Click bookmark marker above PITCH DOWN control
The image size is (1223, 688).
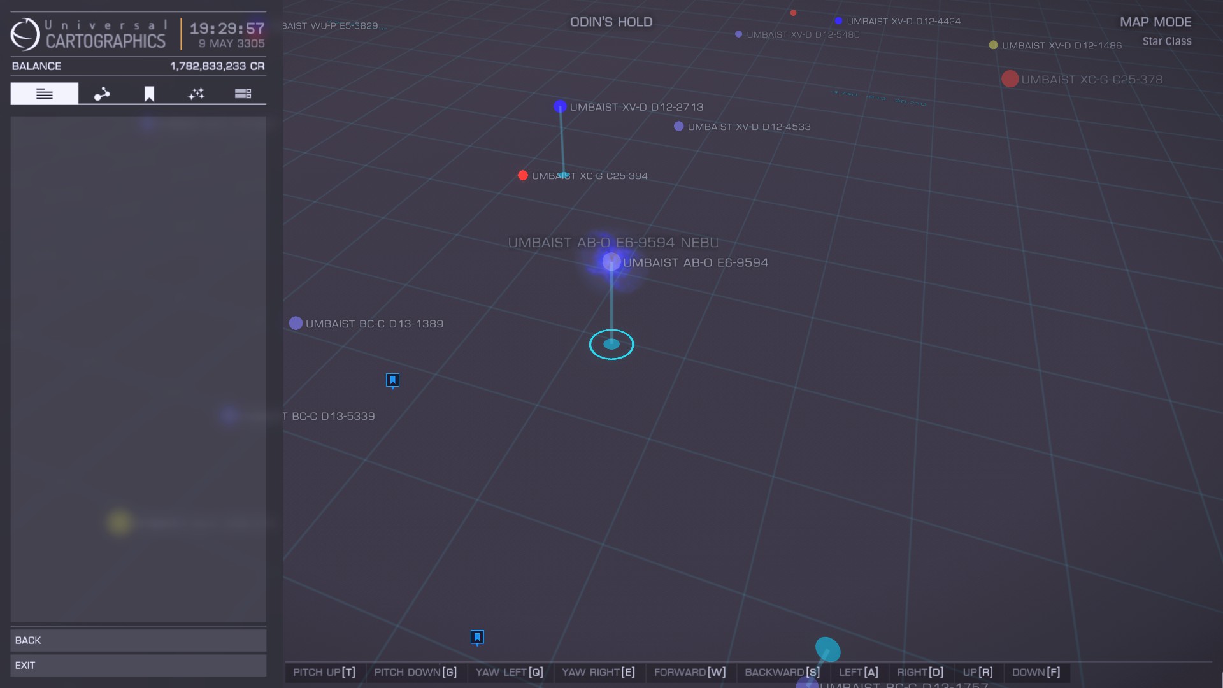(x=477, y=637)
